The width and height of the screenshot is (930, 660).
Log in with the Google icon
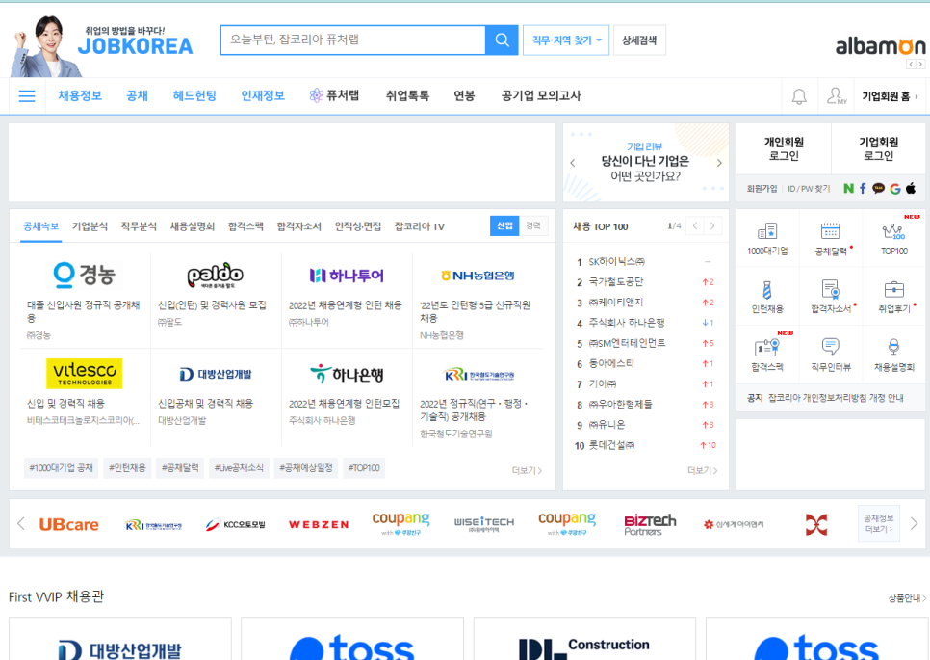pyautogui.click(x=895, y=188)
